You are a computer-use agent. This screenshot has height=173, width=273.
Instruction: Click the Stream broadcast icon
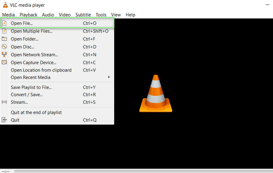click(x=4, y=102)
